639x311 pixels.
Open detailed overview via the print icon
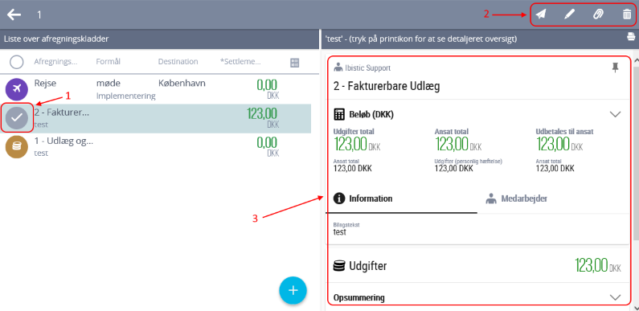tap(631, 37)
